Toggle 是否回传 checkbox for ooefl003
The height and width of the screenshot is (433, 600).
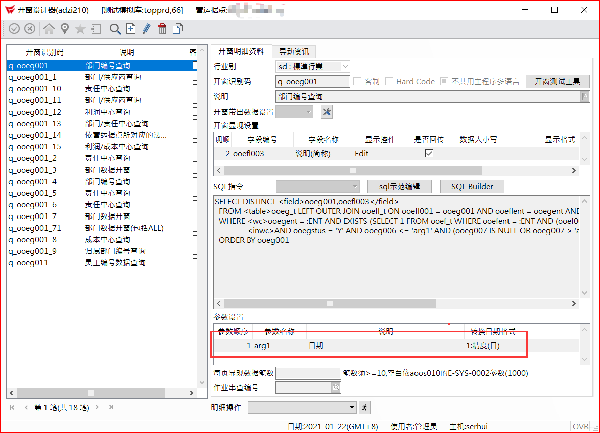pyautogui.click(x=429, y=153)
